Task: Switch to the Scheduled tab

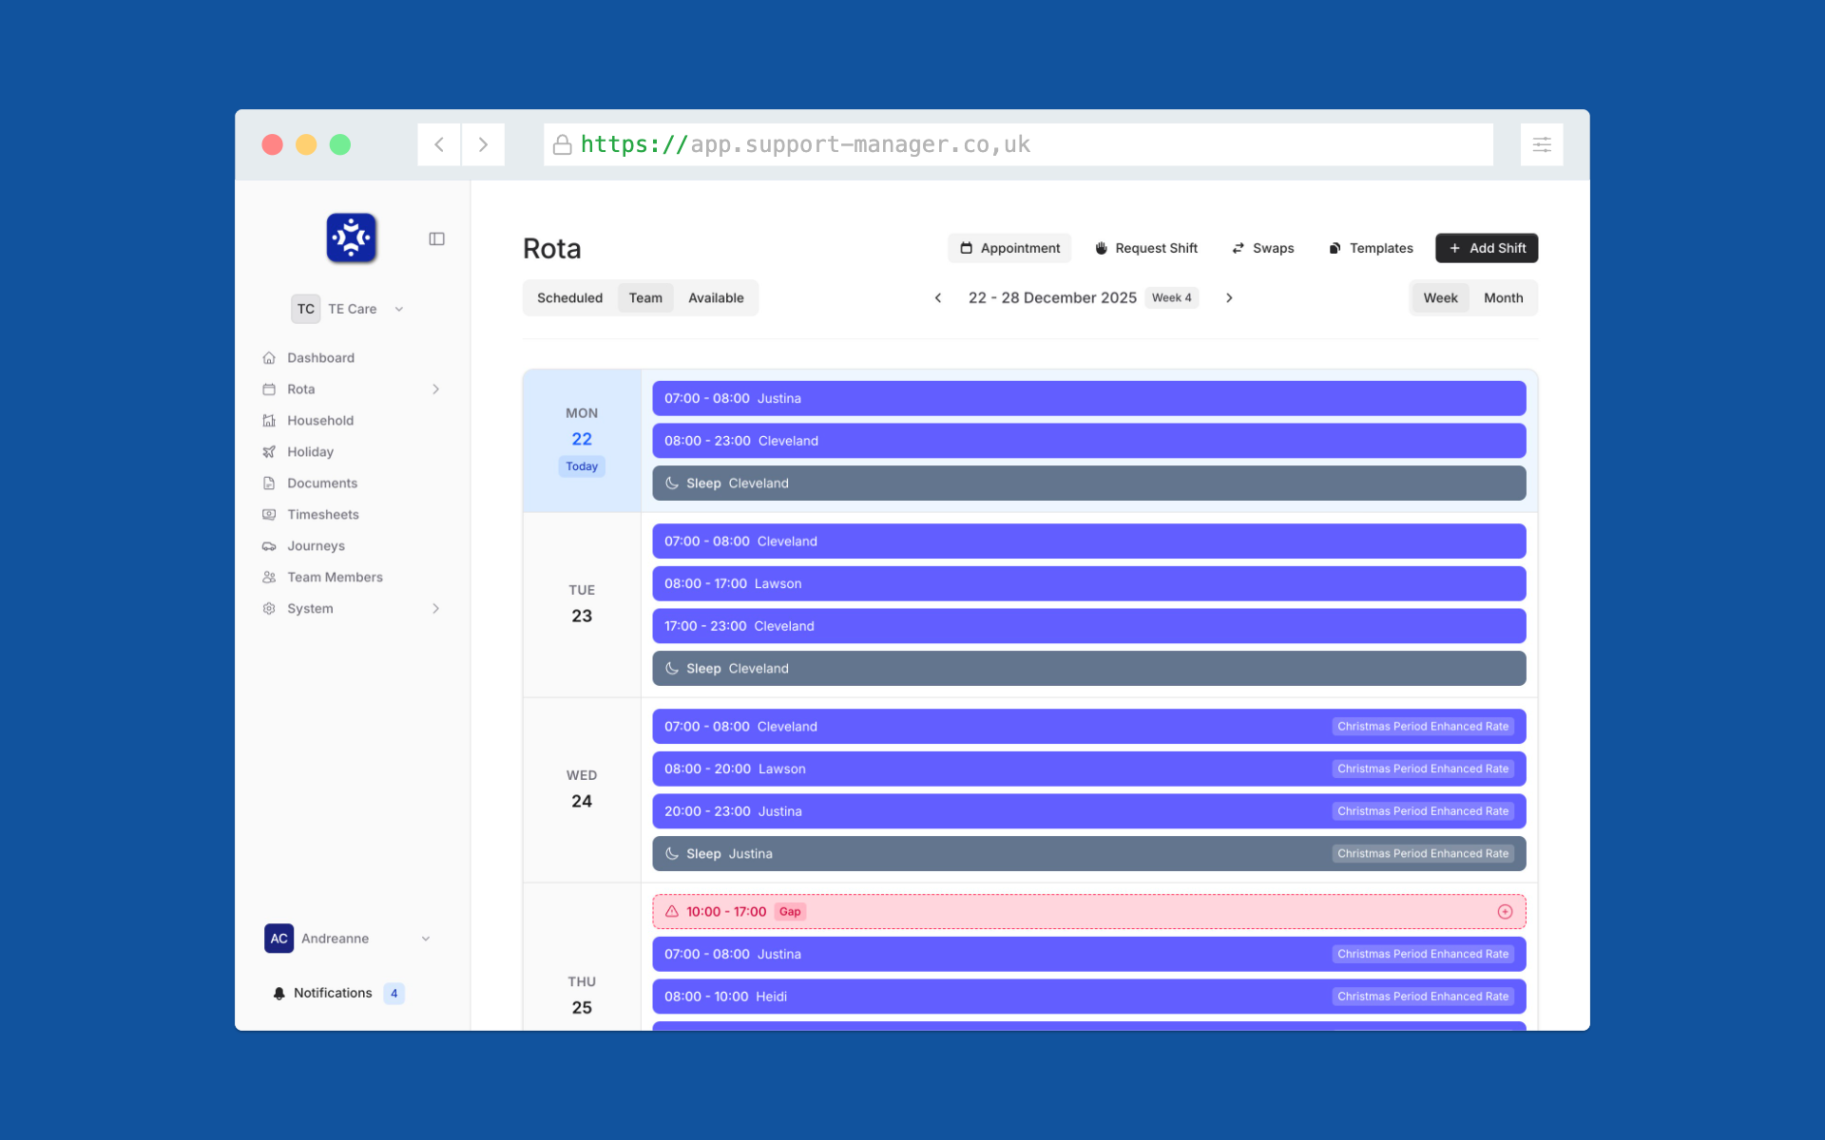Action: pos(569,297)
